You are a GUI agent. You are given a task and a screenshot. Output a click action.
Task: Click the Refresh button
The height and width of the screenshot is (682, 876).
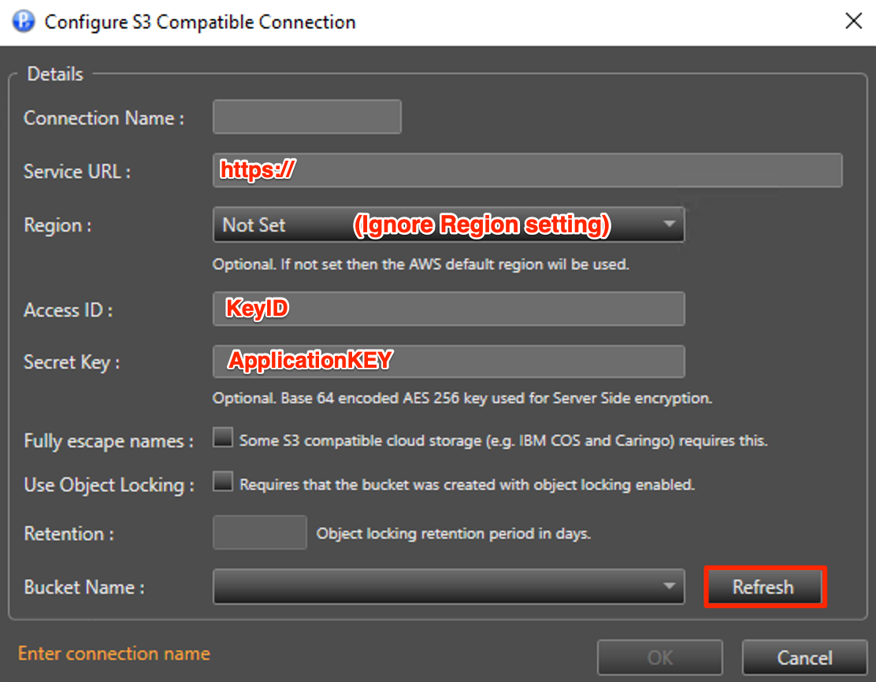coord(766,587)
